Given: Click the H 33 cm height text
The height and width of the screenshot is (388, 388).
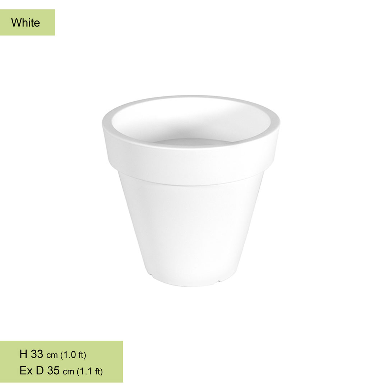Looking at the screenshot, I should [x=38, y=354].
